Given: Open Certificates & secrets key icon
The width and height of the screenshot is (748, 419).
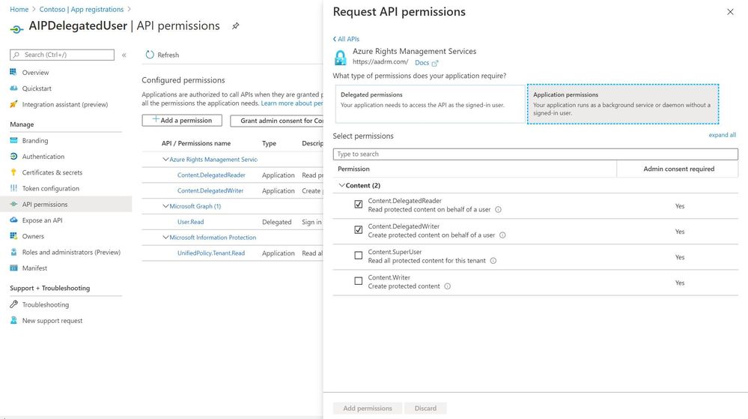Looking at the screenshot, I should pyautogui.click(x=14, y=172).
